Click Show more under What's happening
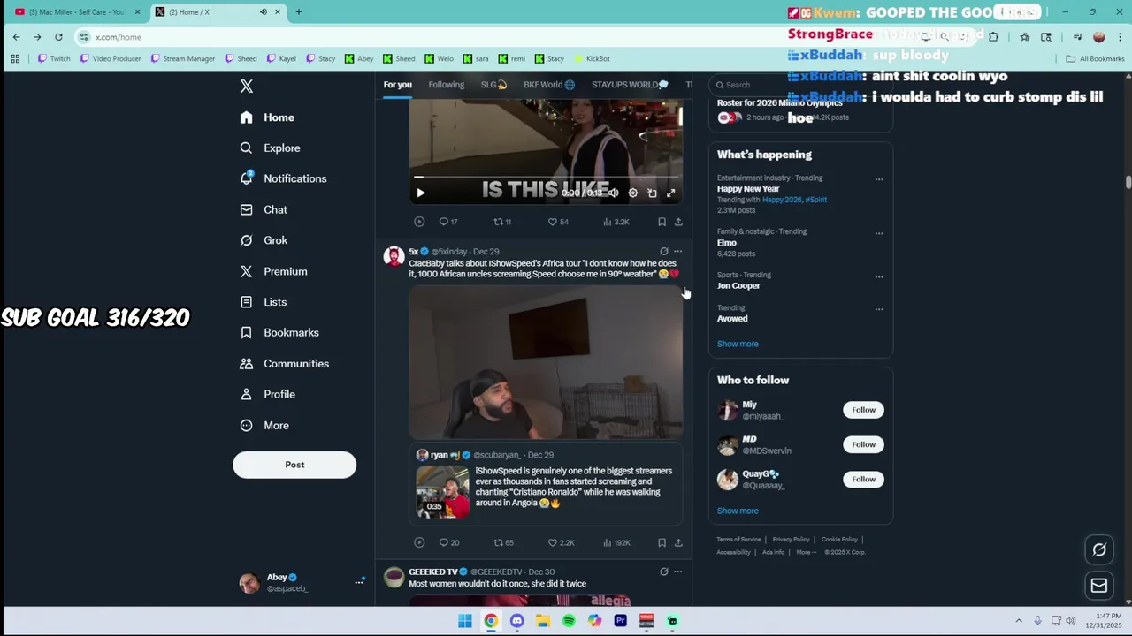 738,344
